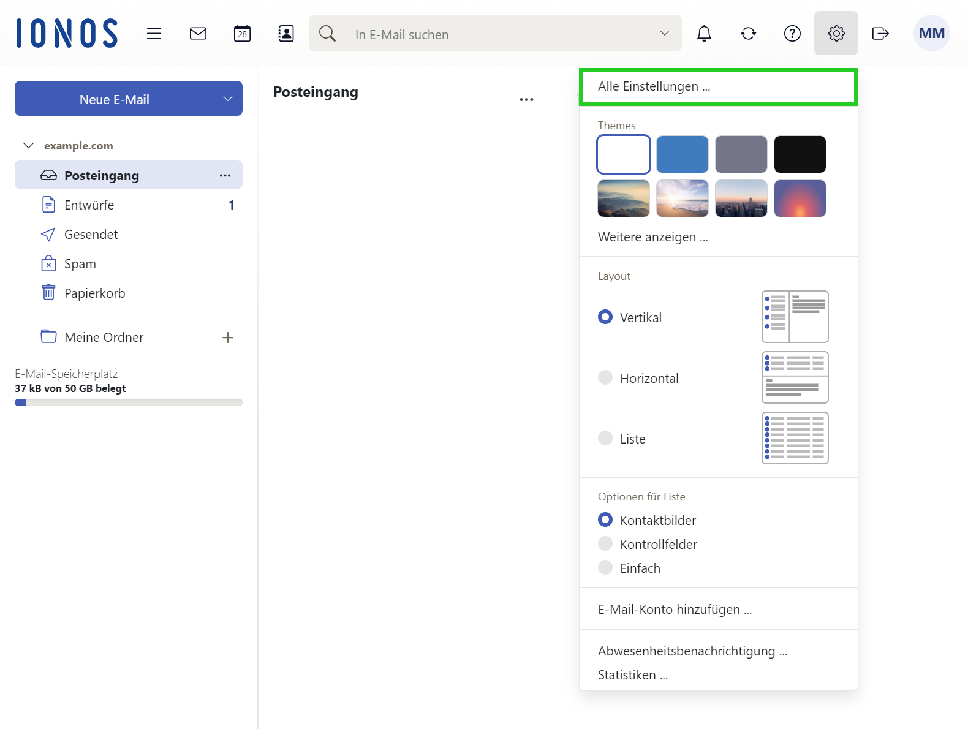This screenshot has height=729, width=968.
Task: Click Weitere anzeigen for more themes
Action: [652, 237]
